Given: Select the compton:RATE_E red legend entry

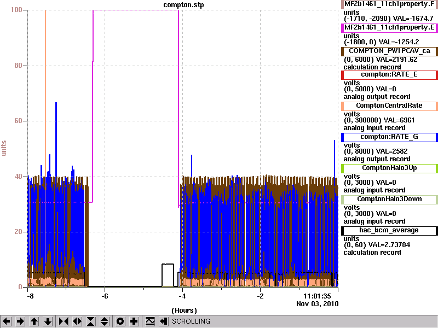Looking at the screenshot, I should (389, 75).
